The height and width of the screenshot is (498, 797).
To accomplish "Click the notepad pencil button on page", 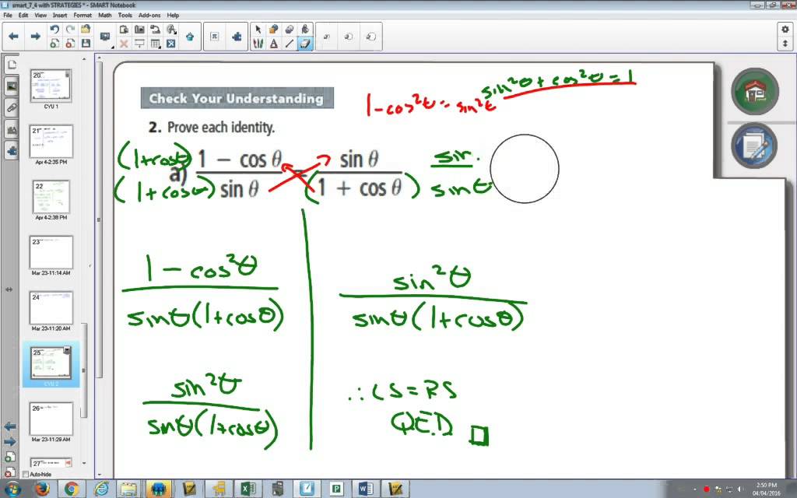I will pyautogui.click(x=754, y=146).
